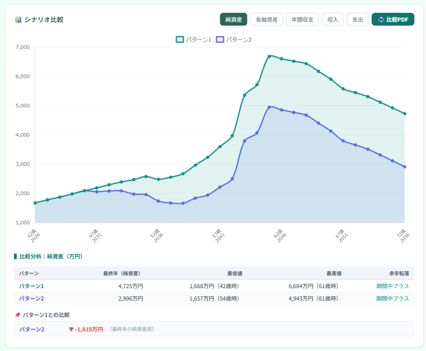Switch to the 金融資産 tab

(x=267, y=20)
